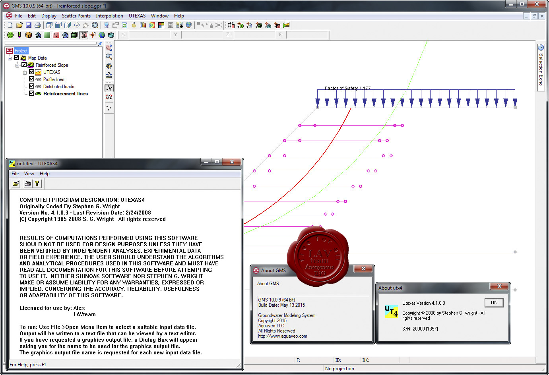Select the GIS module globe icon

[102, 35]
